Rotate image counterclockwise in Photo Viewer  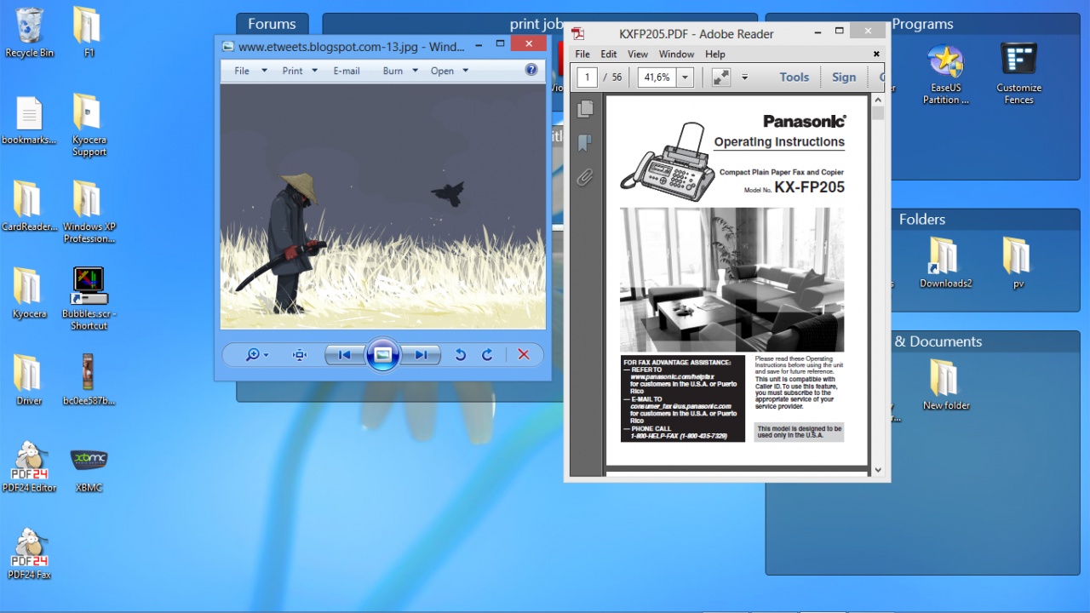pos(460,355)
